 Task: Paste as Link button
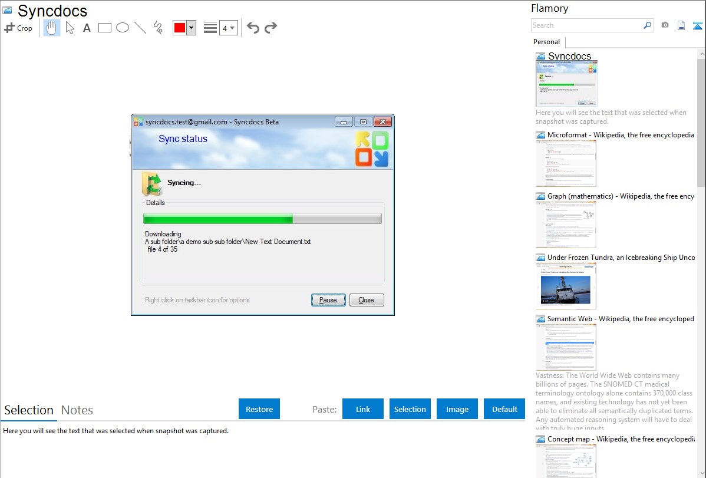click(x=363, y=409)
